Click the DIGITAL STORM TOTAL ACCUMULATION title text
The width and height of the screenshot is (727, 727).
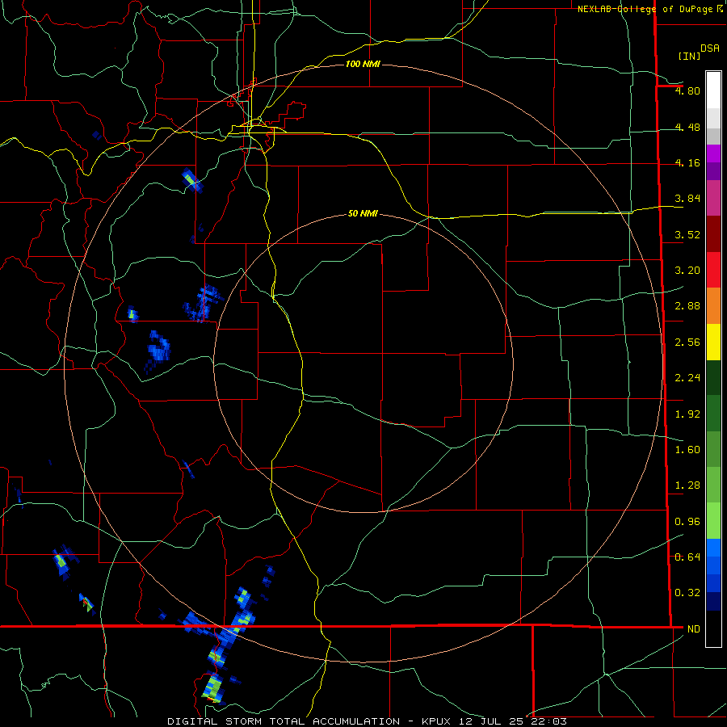(x=284, y=721)
